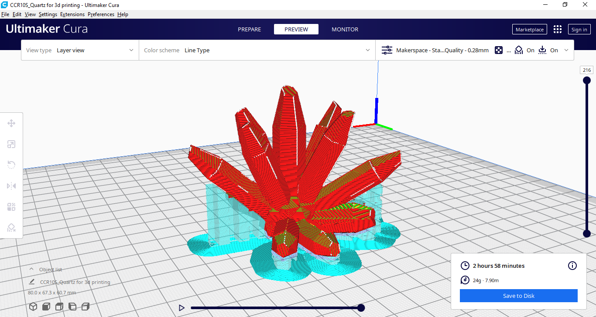The image size is (596, 317).
Task: Open the Preferences menu
Action: pyautogui.click(x=101, y=14)
